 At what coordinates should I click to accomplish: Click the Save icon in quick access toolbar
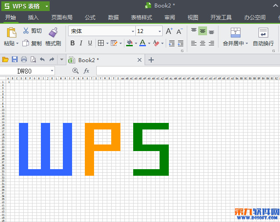(x=15, y=59)
